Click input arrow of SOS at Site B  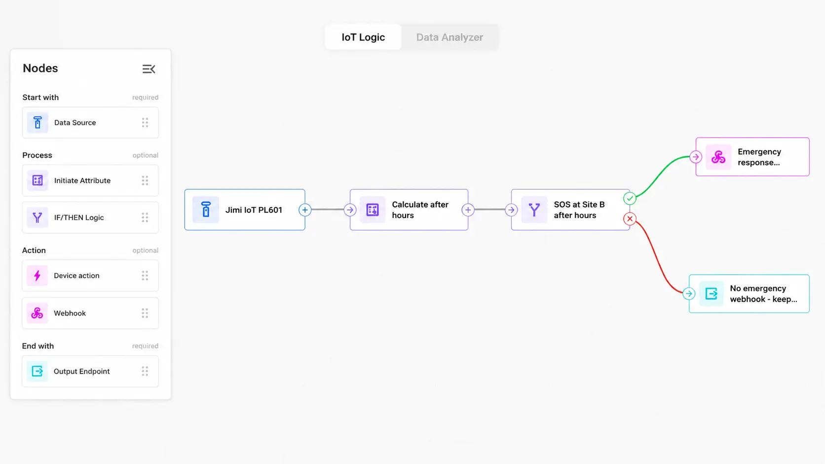(511, 210)
